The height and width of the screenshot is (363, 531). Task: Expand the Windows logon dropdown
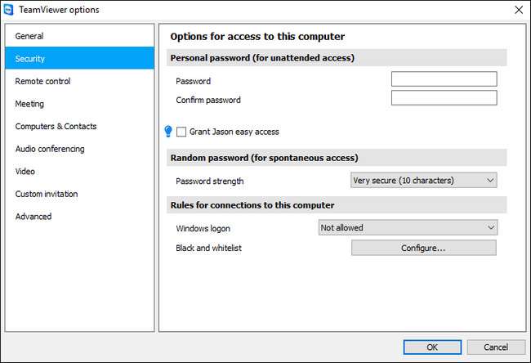[x=408, y=227]
